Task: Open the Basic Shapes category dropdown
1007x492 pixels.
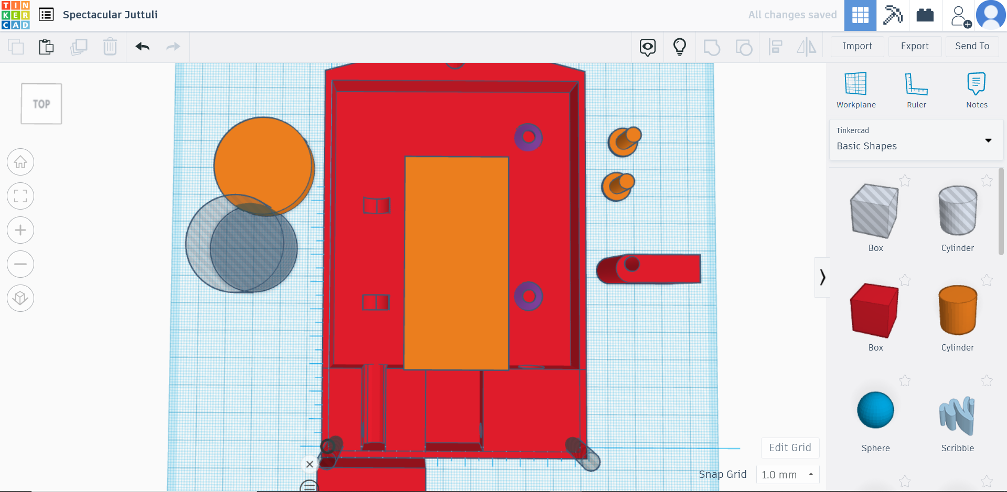Action: [989, 141]
